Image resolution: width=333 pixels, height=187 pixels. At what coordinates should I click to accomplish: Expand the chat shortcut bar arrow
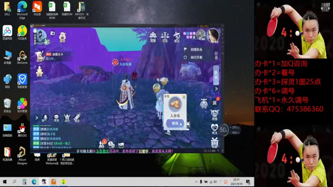[x=37, y=118]
